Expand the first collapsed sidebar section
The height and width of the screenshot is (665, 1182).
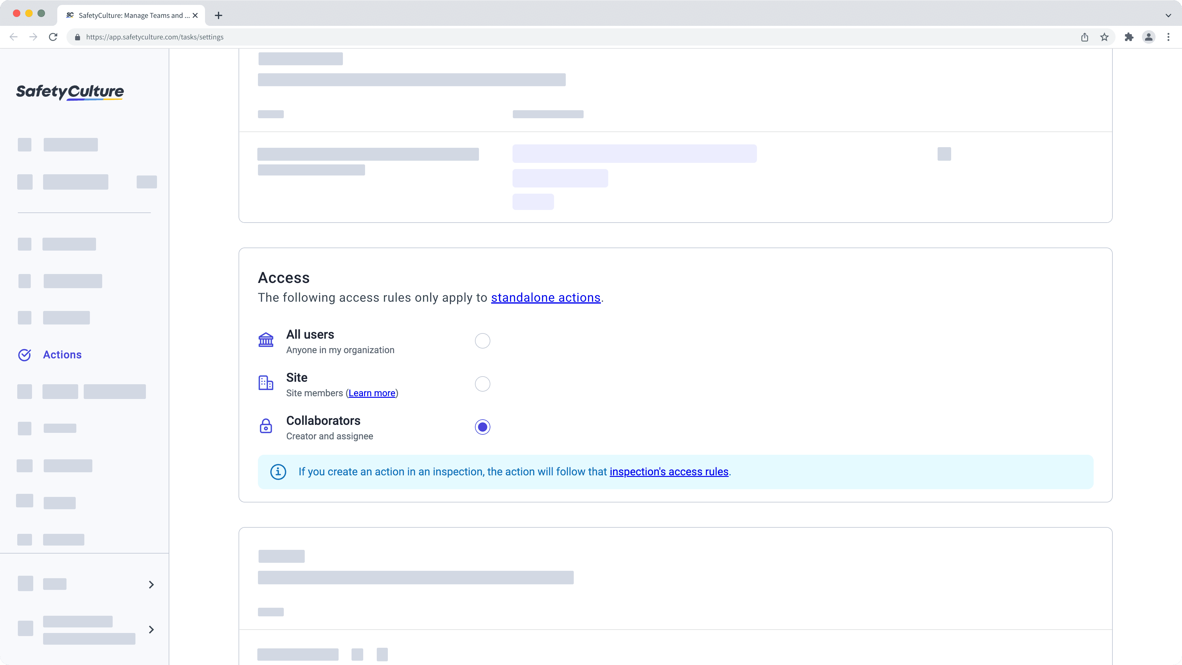(x=151, y=585)
